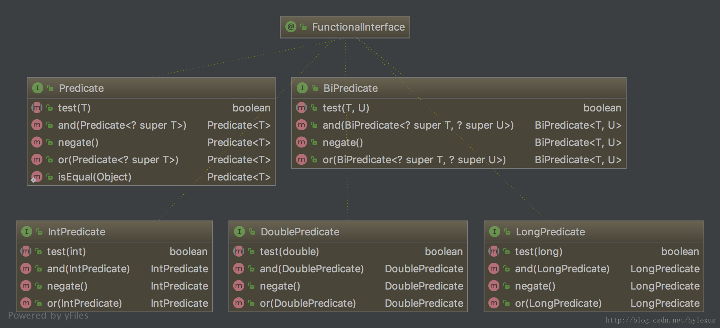Click the method icon of and(IntPredicate)
Viewport: 720px width, 328px height.
[26, 268]
